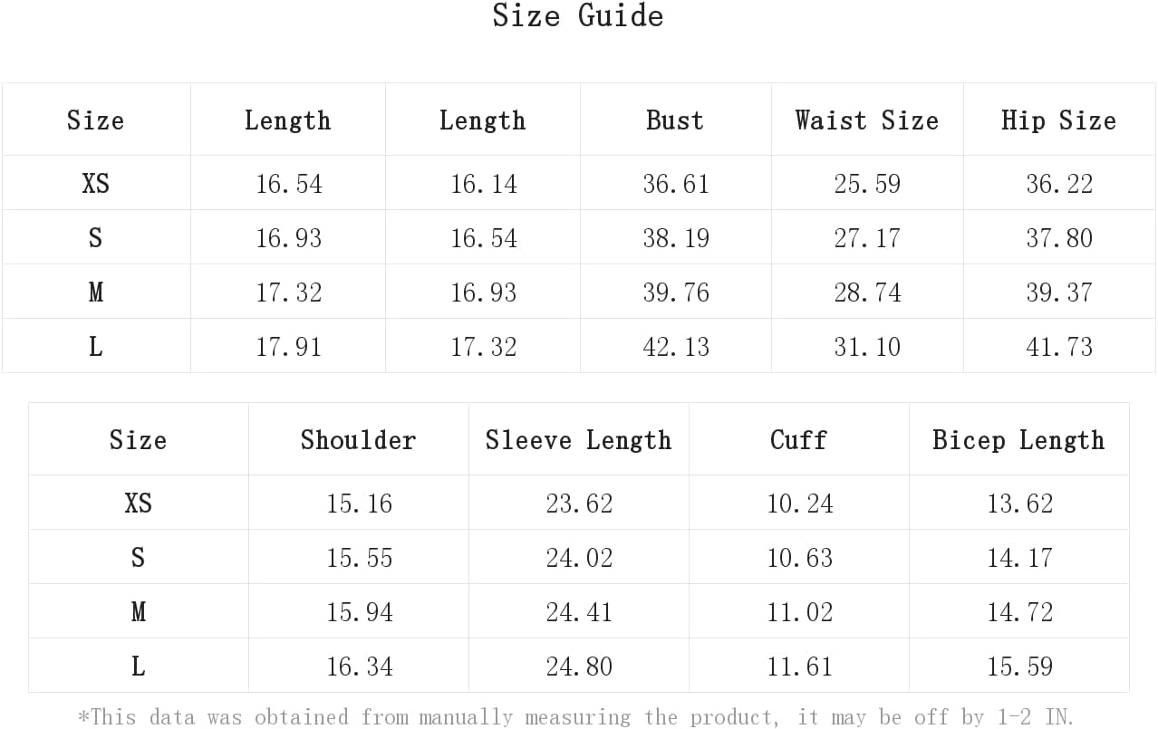The image size is (1158, 729).
Task: Select bust value 36.61
Action: pos(676,184)
